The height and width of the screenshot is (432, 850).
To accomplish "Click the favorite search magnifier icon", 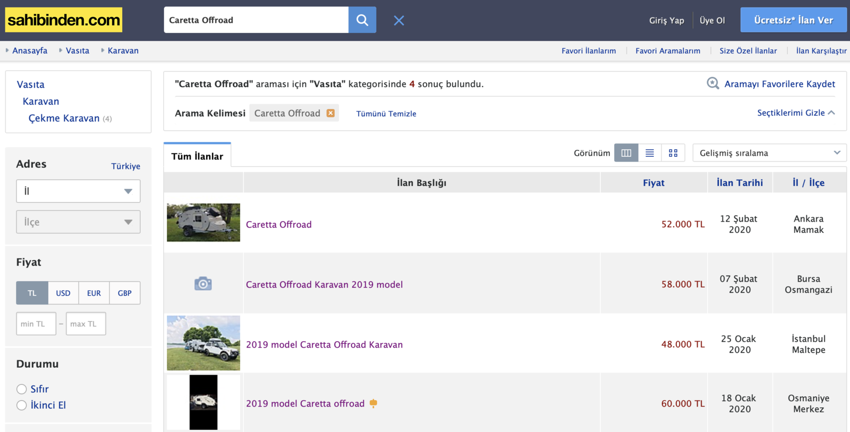I will [713, 83].
